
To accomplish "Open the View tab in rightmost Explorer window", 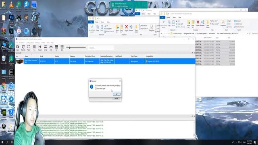I will 180,17.
